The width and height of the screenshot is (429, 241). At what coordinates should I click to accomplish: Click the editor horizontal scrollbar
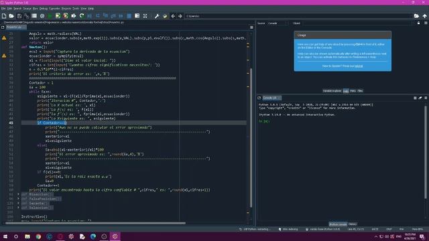(95, 223)
